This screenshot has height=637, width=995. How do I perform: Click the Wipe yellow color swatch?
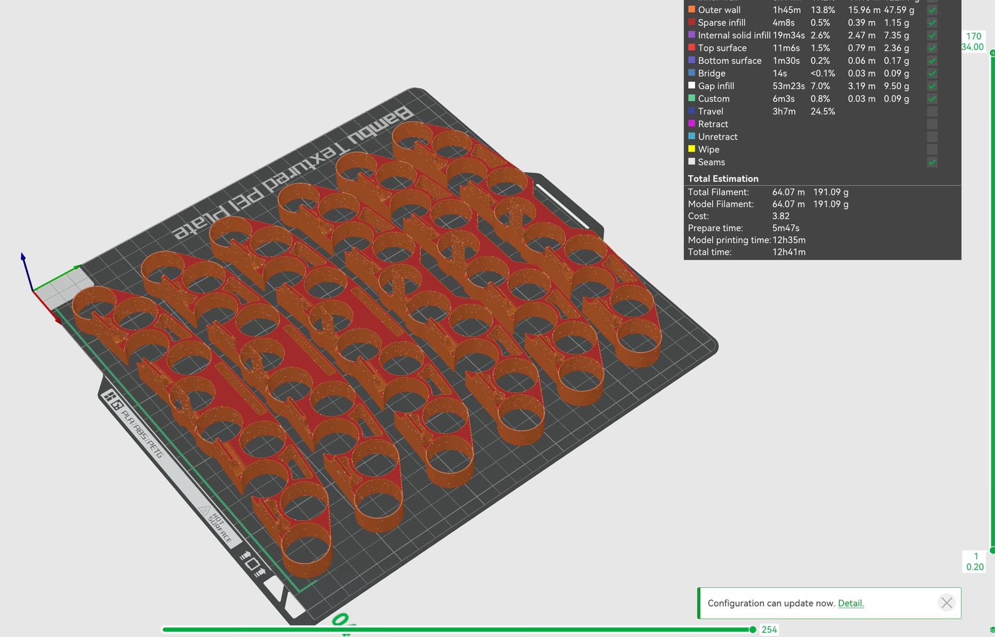tap(691, 149)
